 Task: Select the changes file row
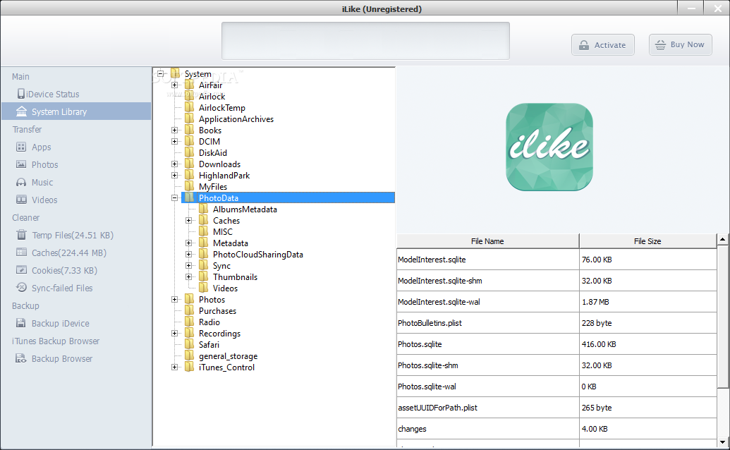coord(556,429)
